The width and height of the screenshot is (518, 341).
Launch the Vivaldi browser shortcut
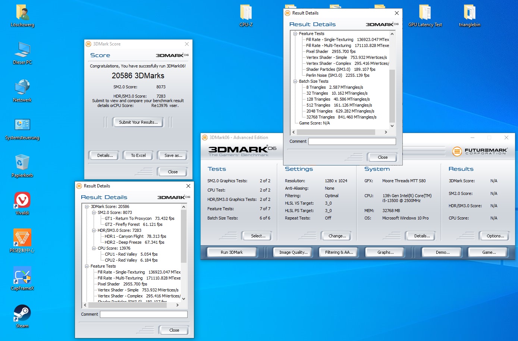point(22,204)
